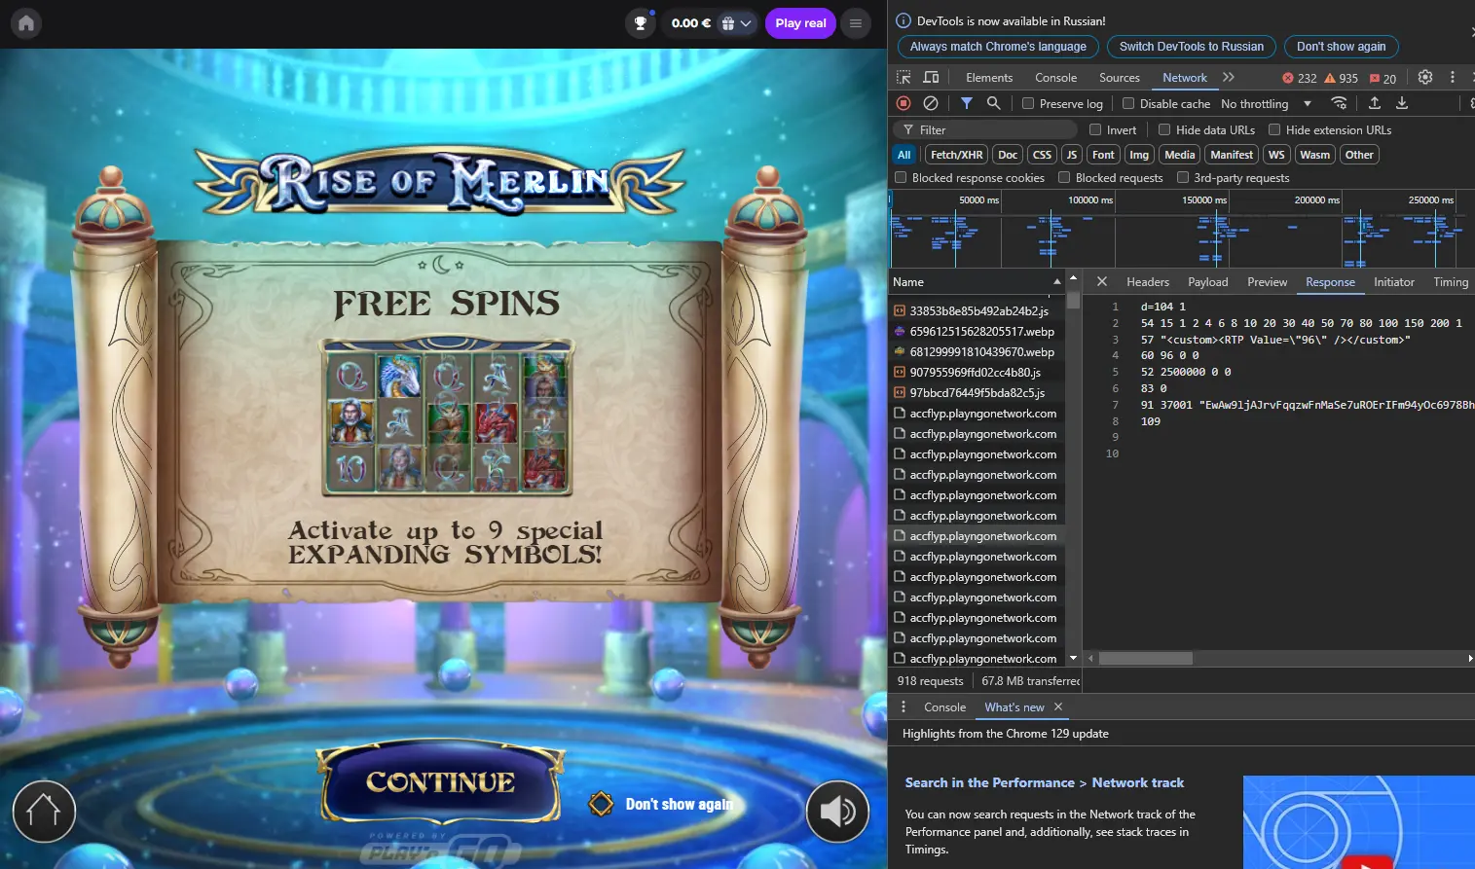This screenshot has width=1475, height=869.
Task: Check Blocked response cookies
Action: [x=901, y=178]
